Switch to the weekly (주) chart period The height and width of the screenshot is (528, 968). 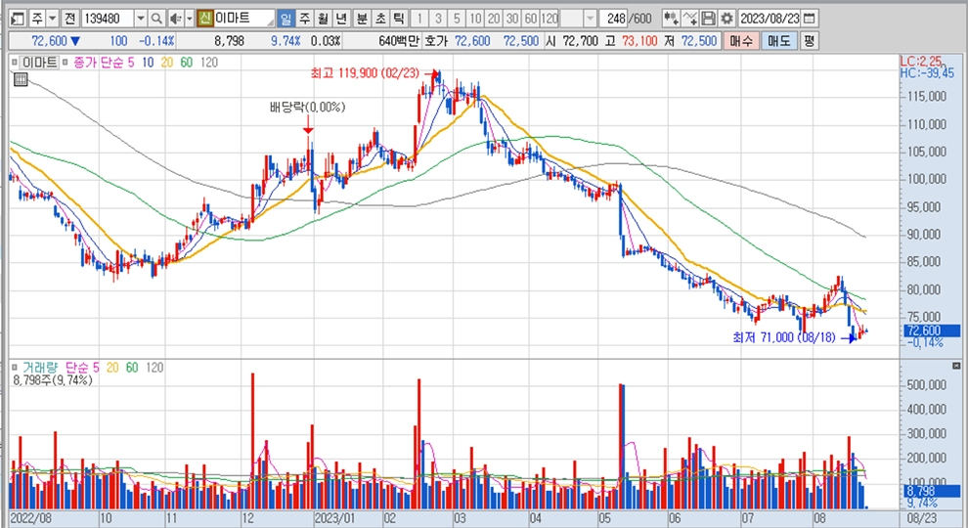tap(303, 19)
